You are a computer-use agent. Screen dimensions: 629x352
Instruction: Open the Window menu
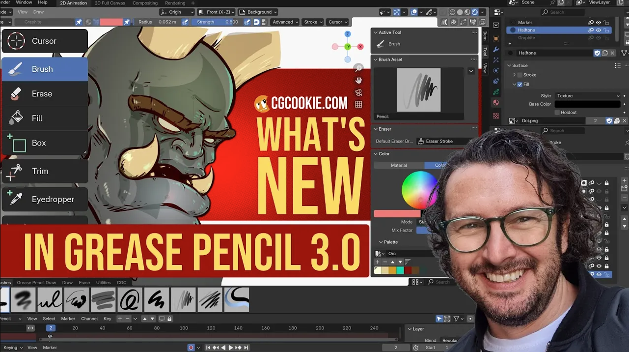pos(24,2)
